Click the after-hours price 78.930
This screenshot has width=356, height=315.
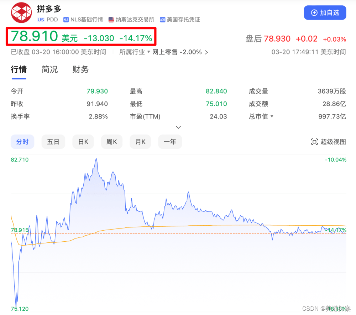coord(277,39)
